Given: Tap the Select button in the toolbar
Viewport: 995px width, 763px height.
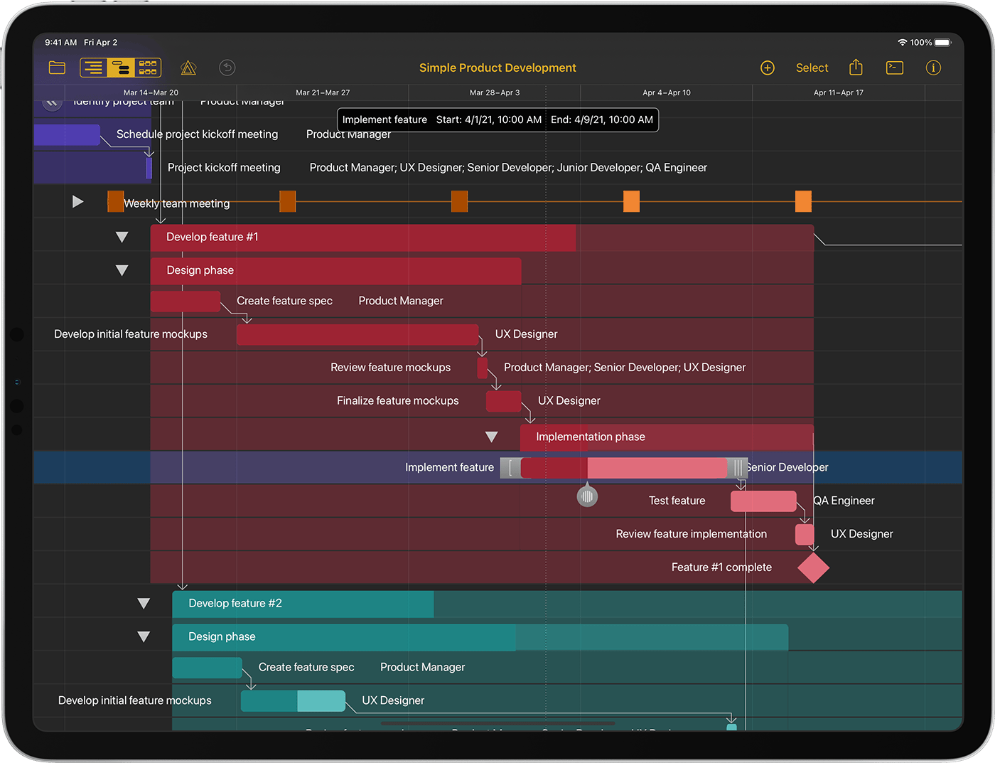Looking at the screenshot, I should click(812, 68).
